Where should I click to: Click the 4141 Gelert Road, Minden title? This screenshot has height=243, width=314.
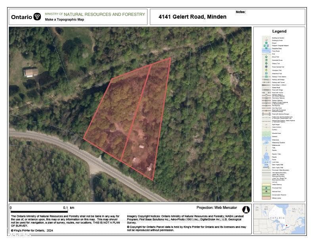pyautogui.click(x=192, y=17)
